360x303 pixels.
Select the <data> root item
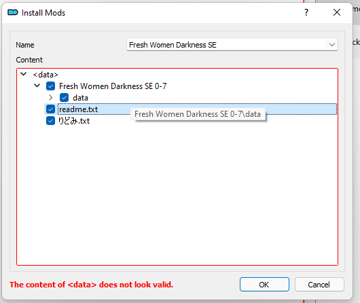46,75
